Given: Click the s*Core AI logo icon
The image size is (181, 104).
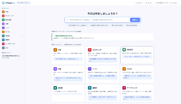Looking at the screenshot, I should (3, 3).
